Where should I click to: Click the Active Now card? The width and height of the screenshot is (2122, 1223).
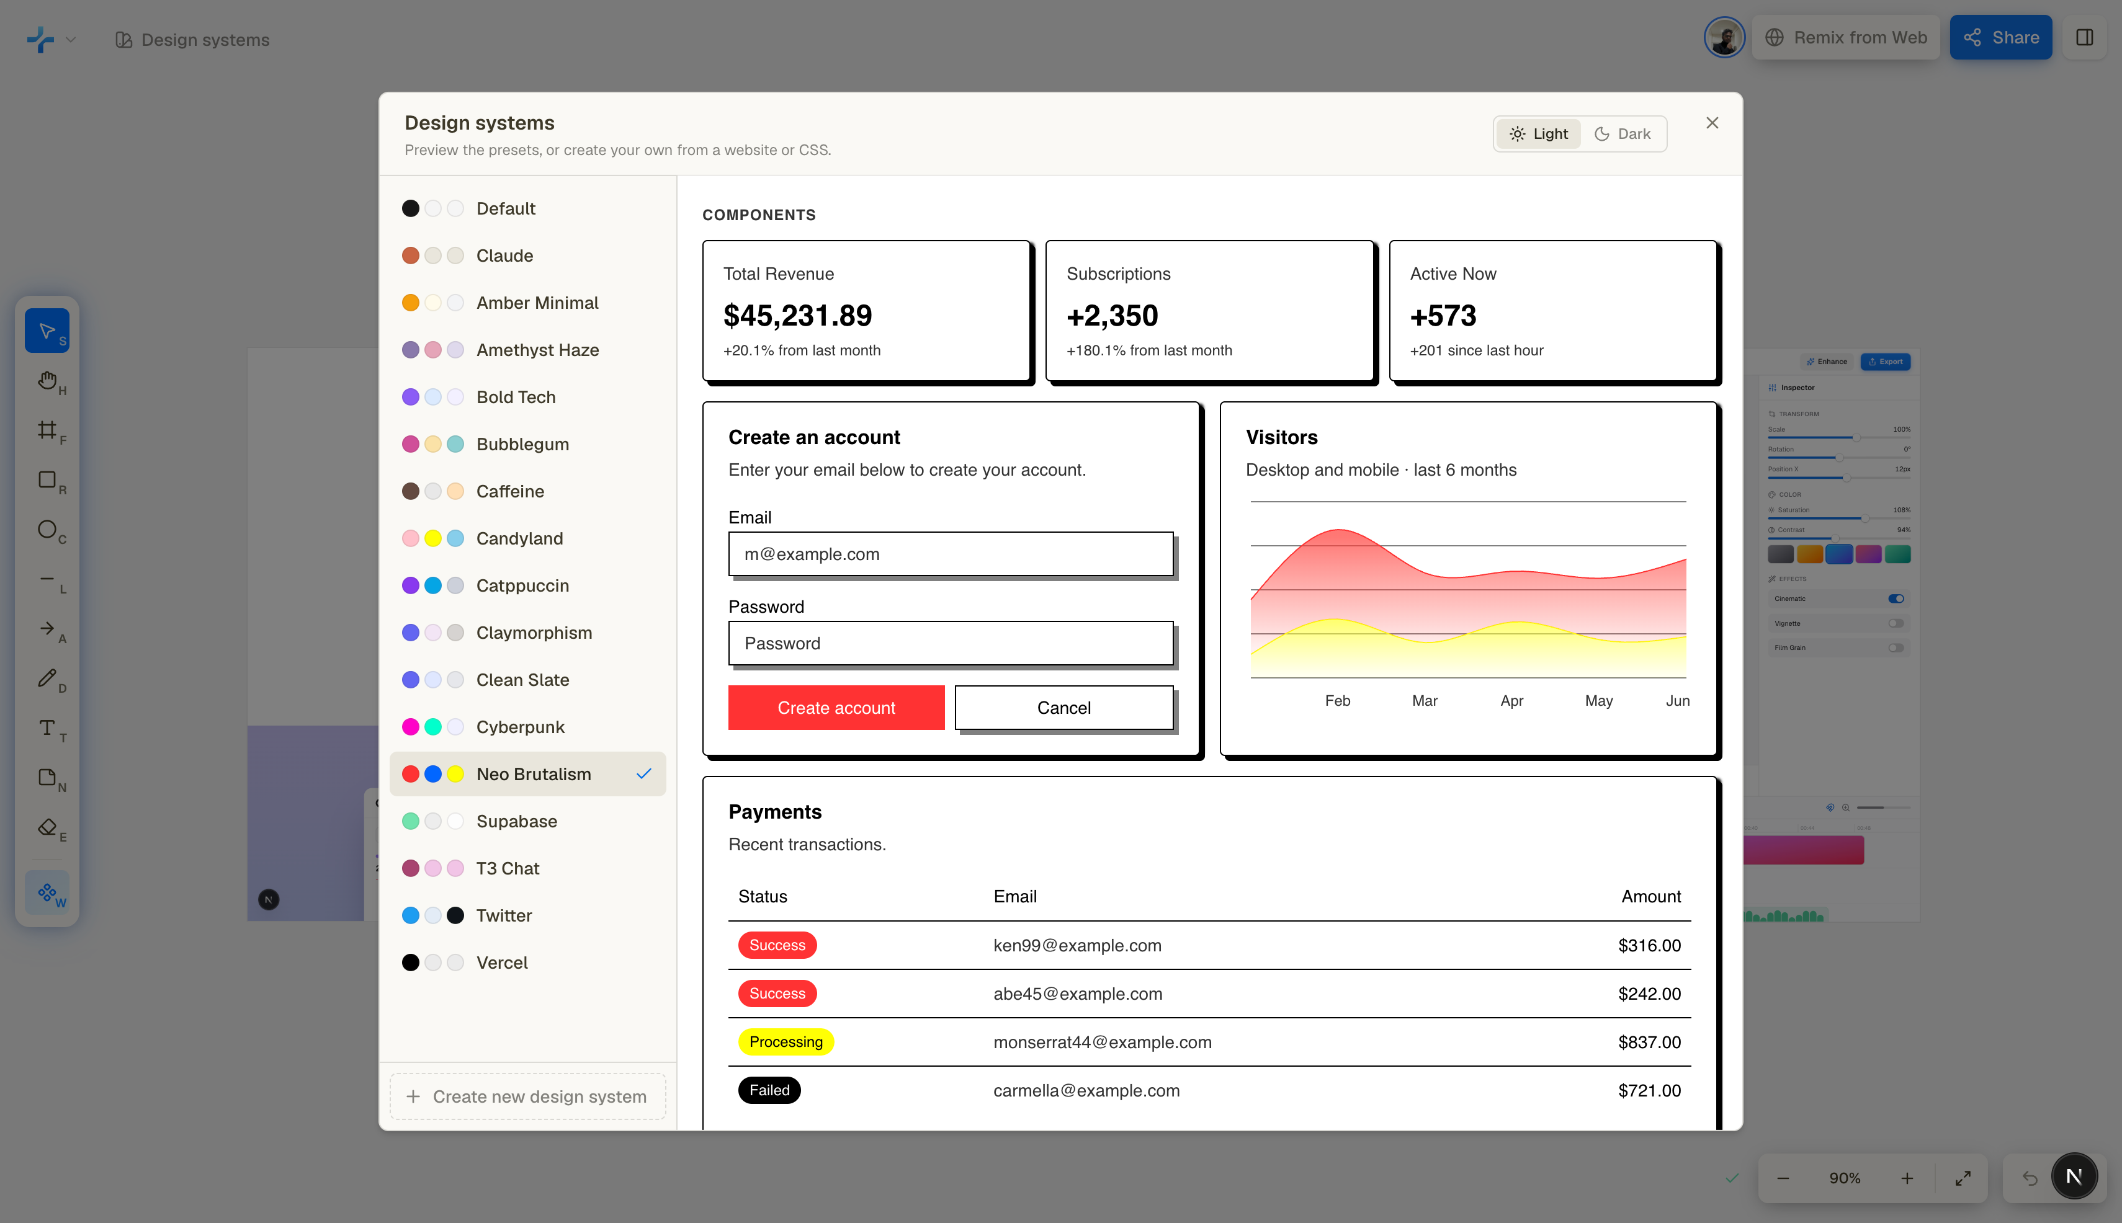[x=1553, y=311]
